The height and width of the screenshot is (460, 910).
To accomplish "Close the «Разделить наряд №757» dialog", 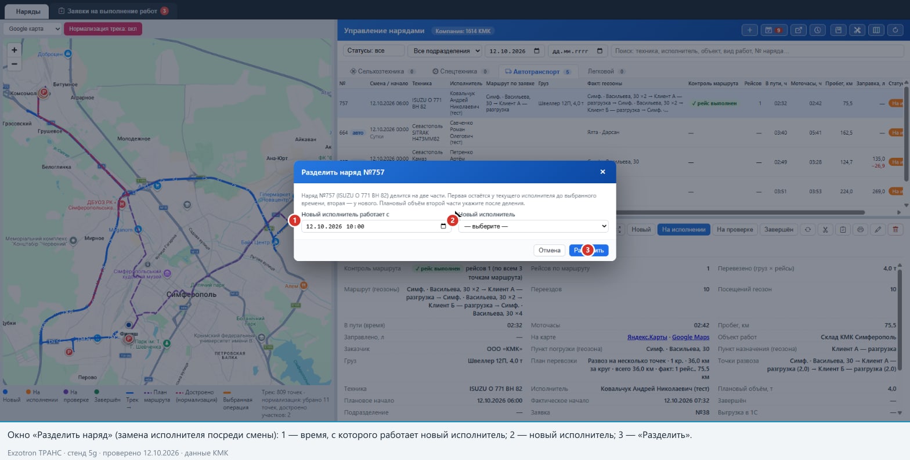I will (602, 172).
